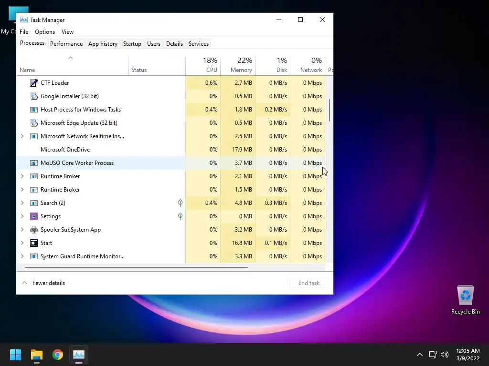This screenshot has height=366, width=489.
Task: Click the 0.6% CPU value for CTF Loader
Action: click(x=211, y=83)
